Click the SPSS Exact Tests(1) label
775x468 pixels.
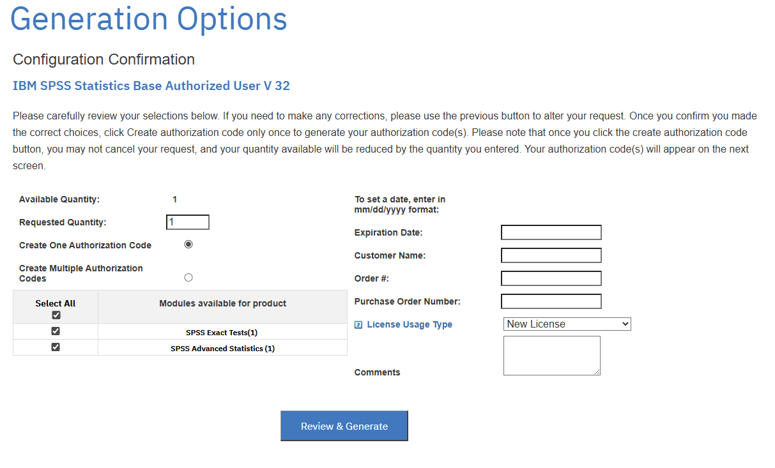222,333
